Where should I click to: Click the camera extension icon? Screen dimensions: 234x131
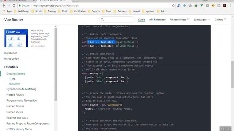click(190, 5)
